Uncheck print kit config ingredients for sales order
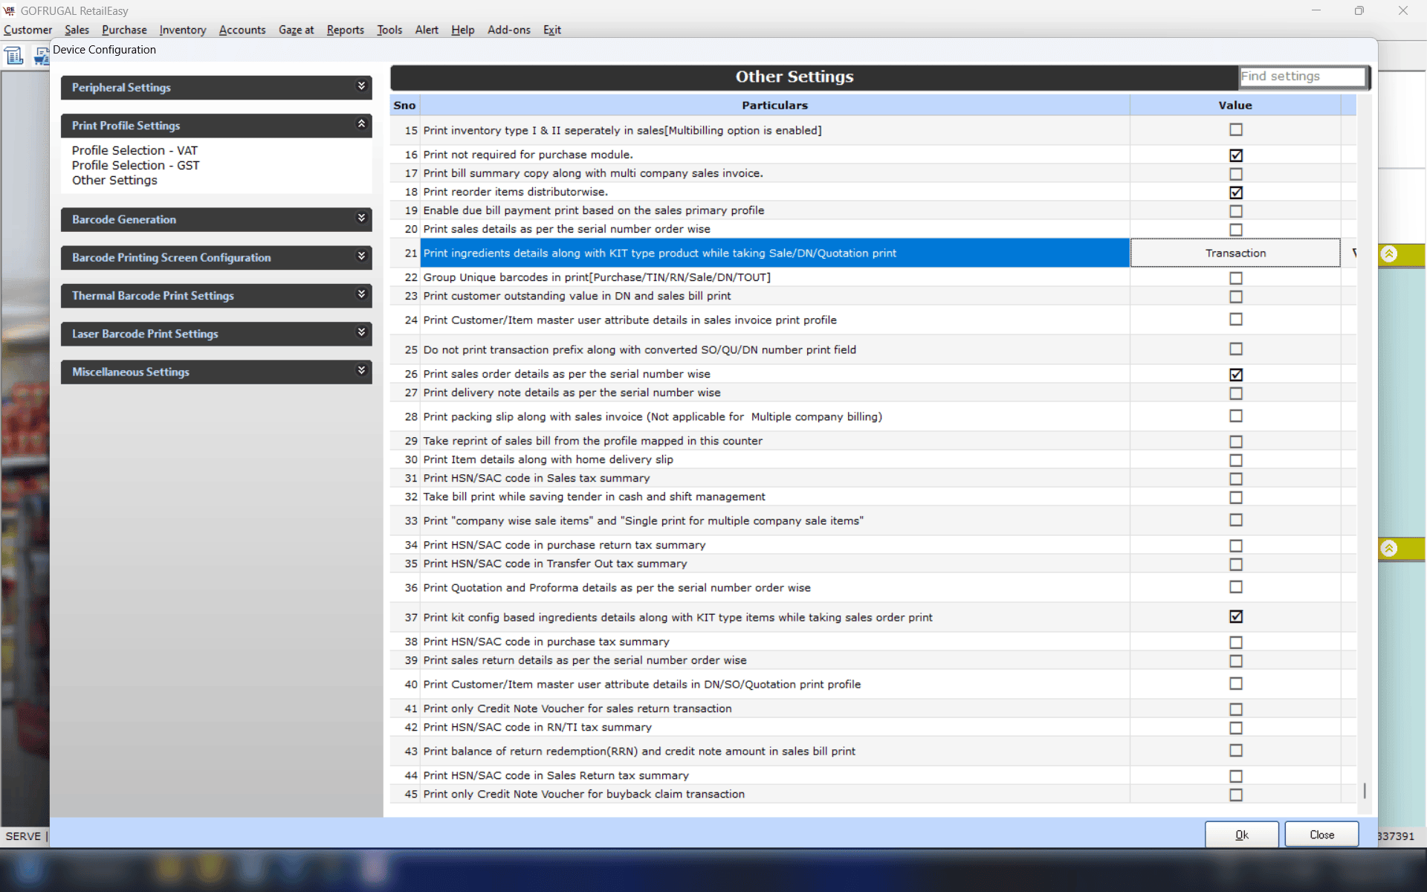The height and width of the screenshot is (892, 1427). pyautogui.click(x=1235, y=616)
